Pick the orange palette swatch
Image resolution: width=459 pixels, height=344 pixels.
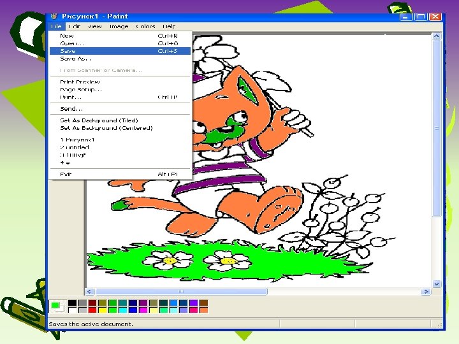(204, 310)
